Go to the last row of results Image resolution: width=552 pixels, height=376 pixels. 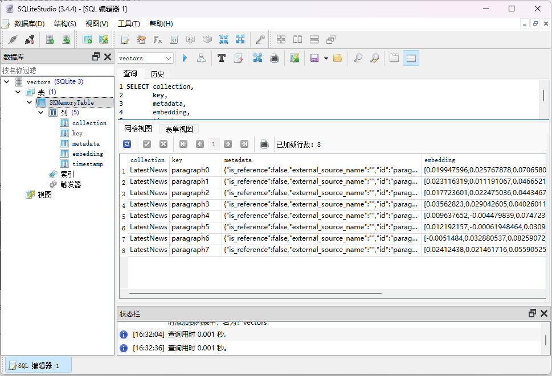pyautogui.click(x=246, y=144)
